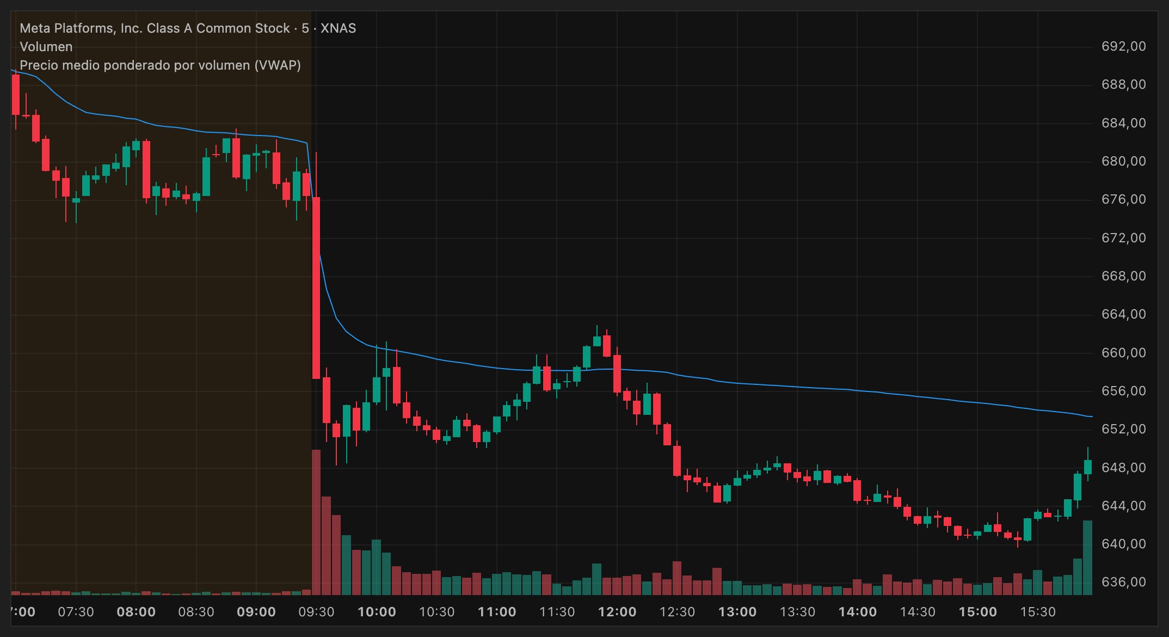Click the 644,00 price axis label
Viewport: 1169px width, 637px height.
1123,506
